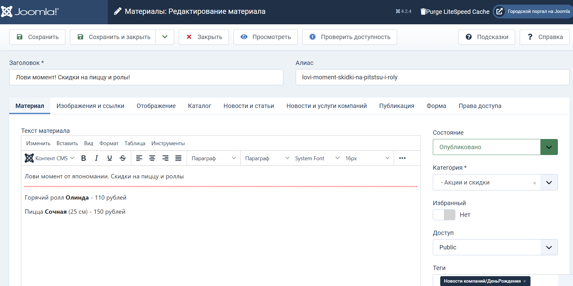Center-align the editor text
The width and height of the screenshot is (573, 286).
point(152,158)
